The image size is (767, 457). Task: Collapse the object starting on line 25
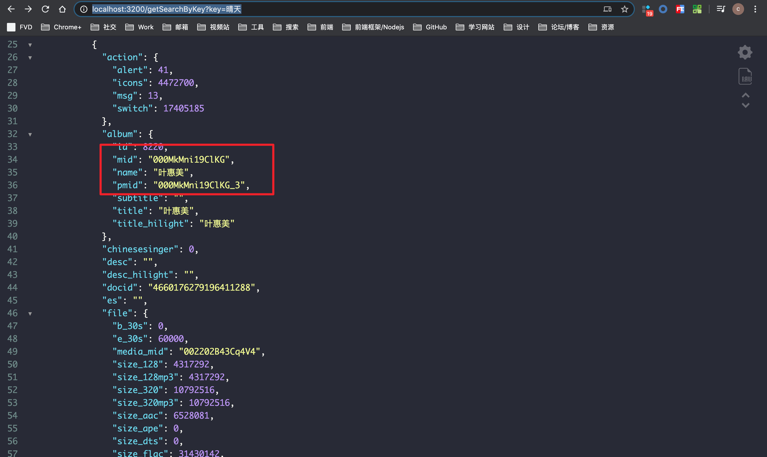(x=30, y=45)
